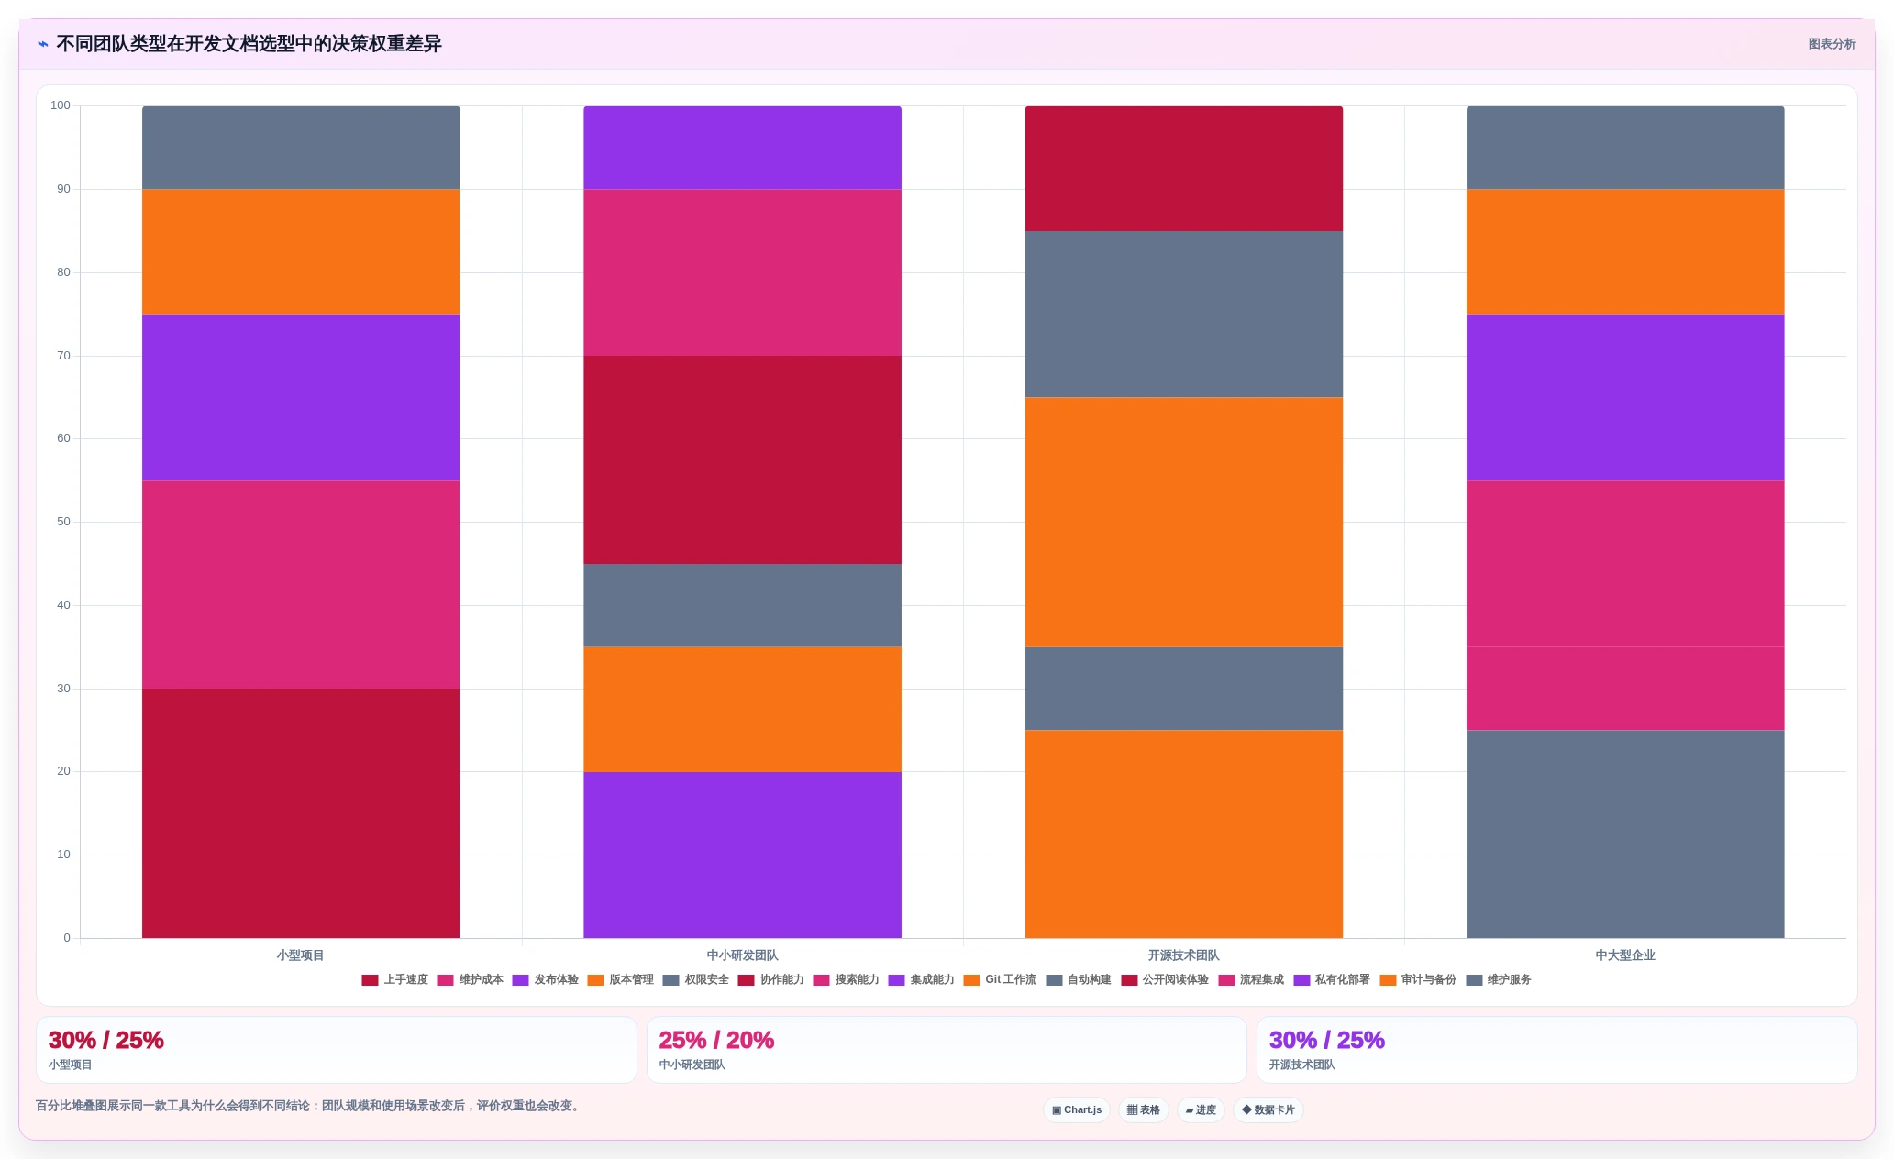Click the 图表分析 label in header

coord(1832,44)
